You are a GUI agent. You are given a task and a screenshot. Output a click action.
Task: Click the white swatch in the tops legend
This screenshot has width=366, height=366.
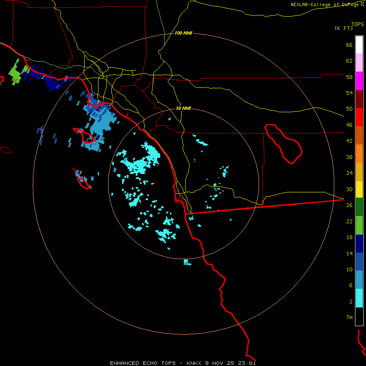359,45
